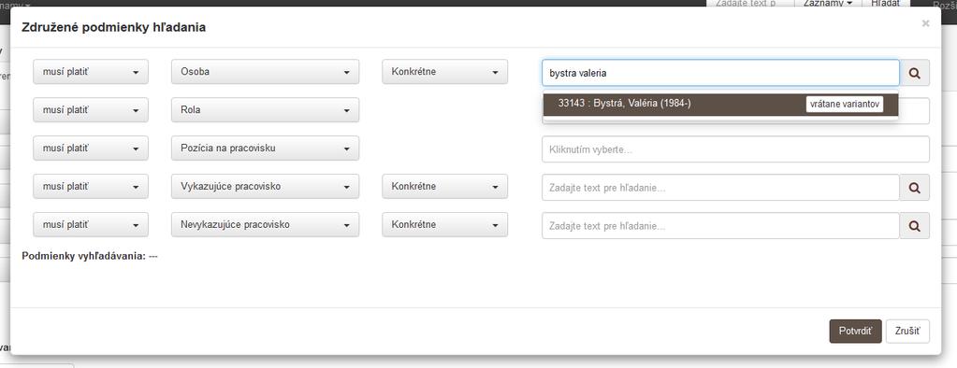Viewport: 957px width, 368px height.
Task: Open Konkrétne dropdown in Vykazujúce pracovisko row
Action: coord(445,187)
